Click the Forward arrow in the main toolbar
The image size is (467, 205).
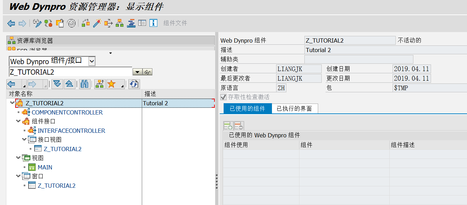(22, 23)
